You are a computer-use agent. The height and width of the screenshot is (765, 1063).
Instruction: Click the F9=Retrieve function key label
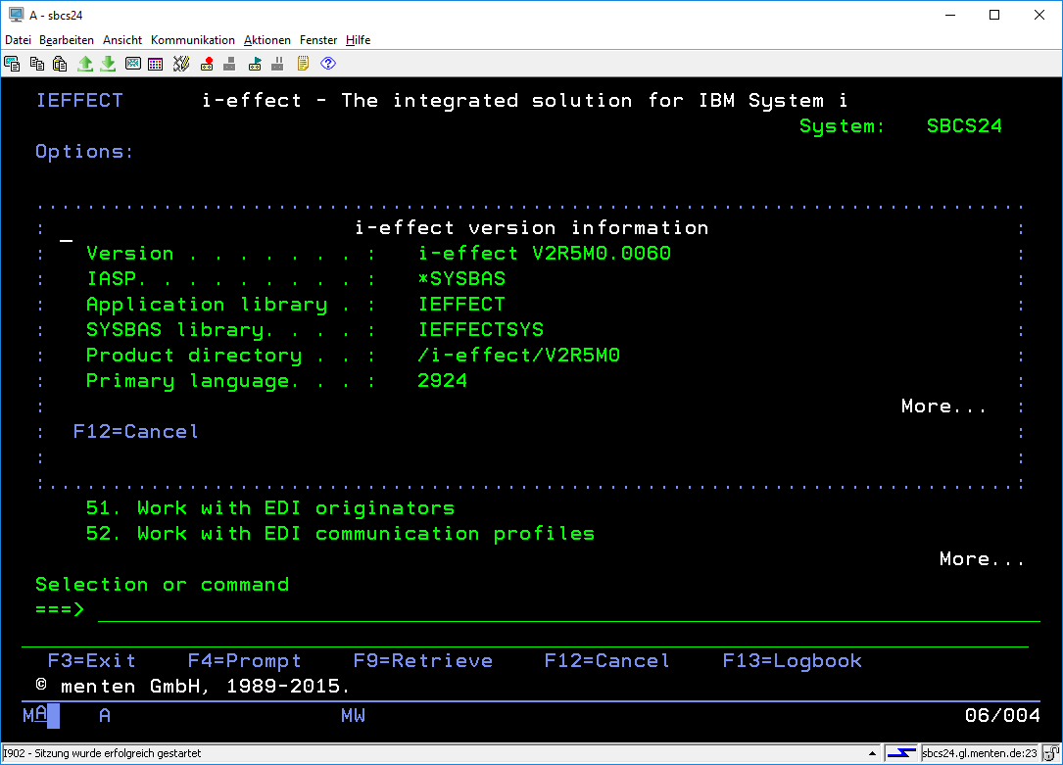tap(423, 660)
